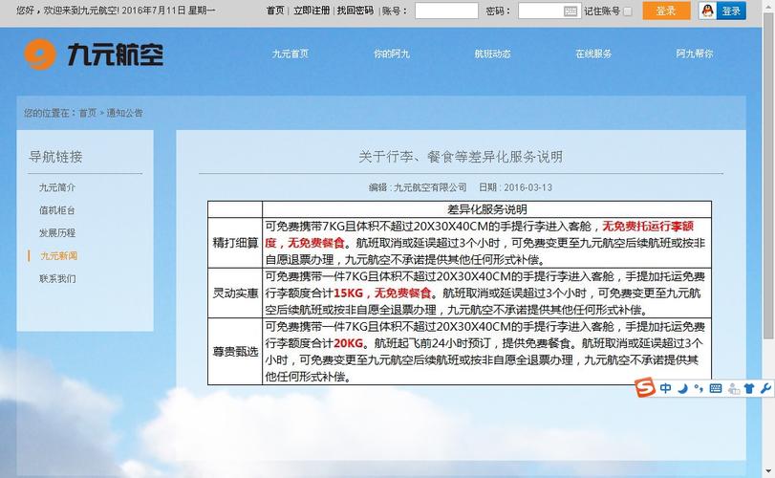Open the 找回密码 link
The height and width of the screenshot is (478, 775).
[x=355, y=11]
